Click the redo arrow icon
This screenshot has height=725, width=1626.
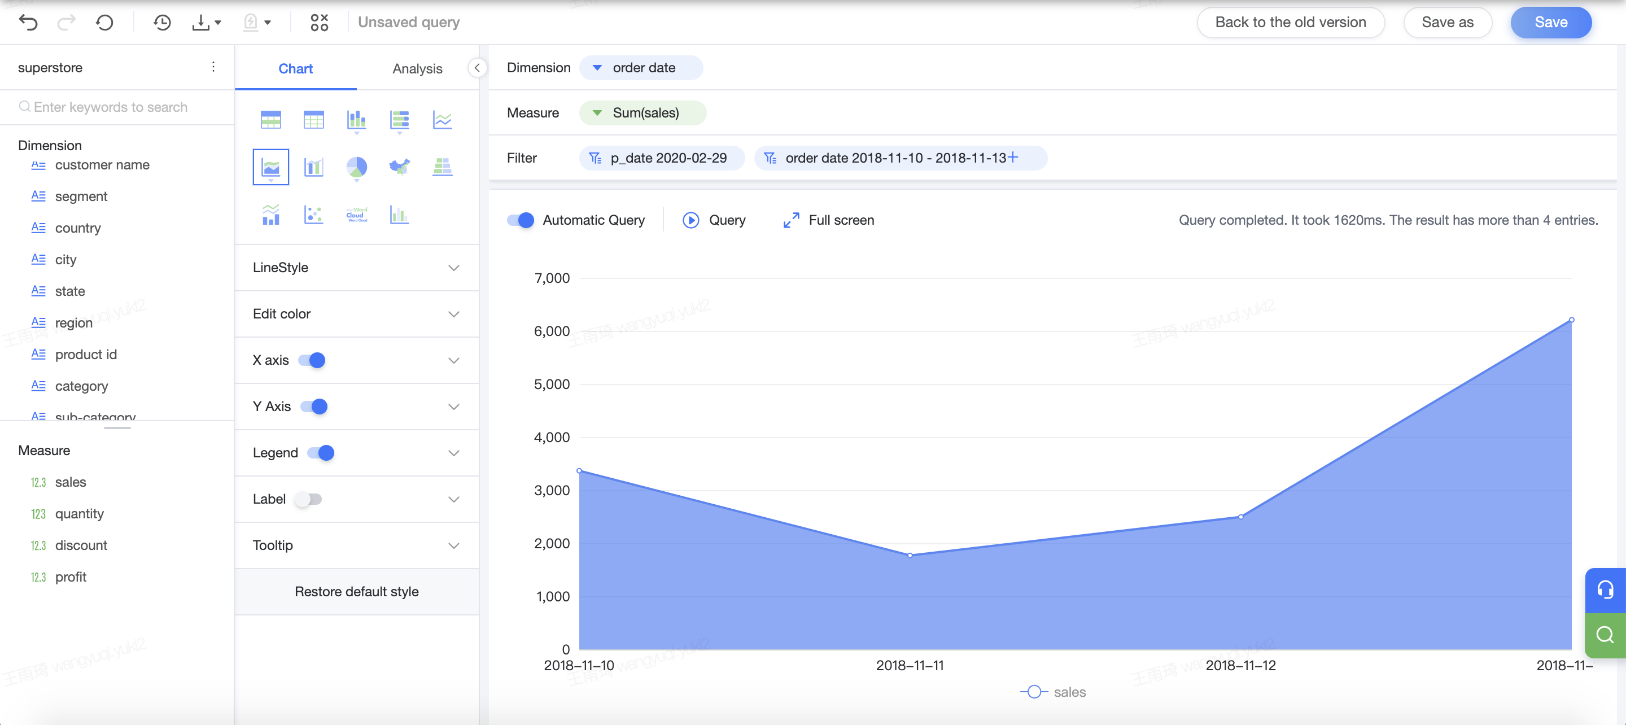point(66,23)
